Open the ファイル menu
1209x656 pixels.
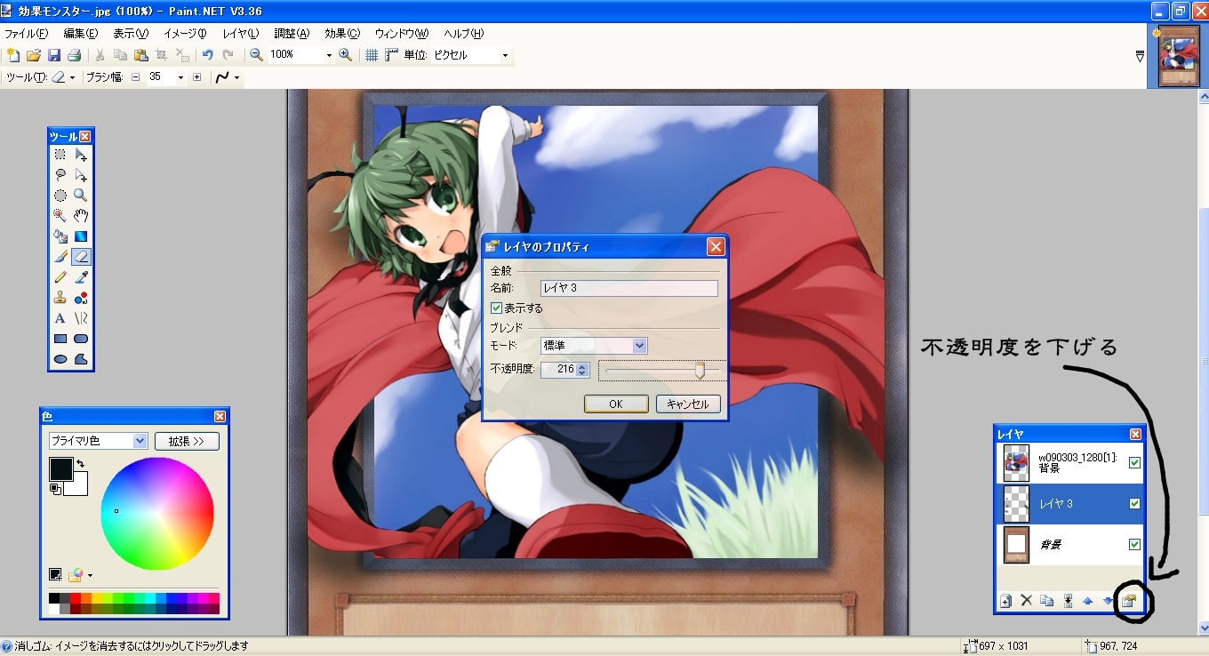(27, 34)
